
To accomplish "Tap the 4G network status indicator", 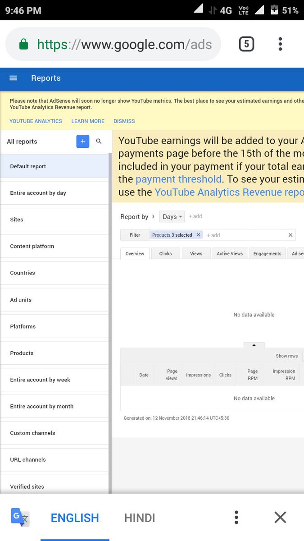I will (226, 10).
